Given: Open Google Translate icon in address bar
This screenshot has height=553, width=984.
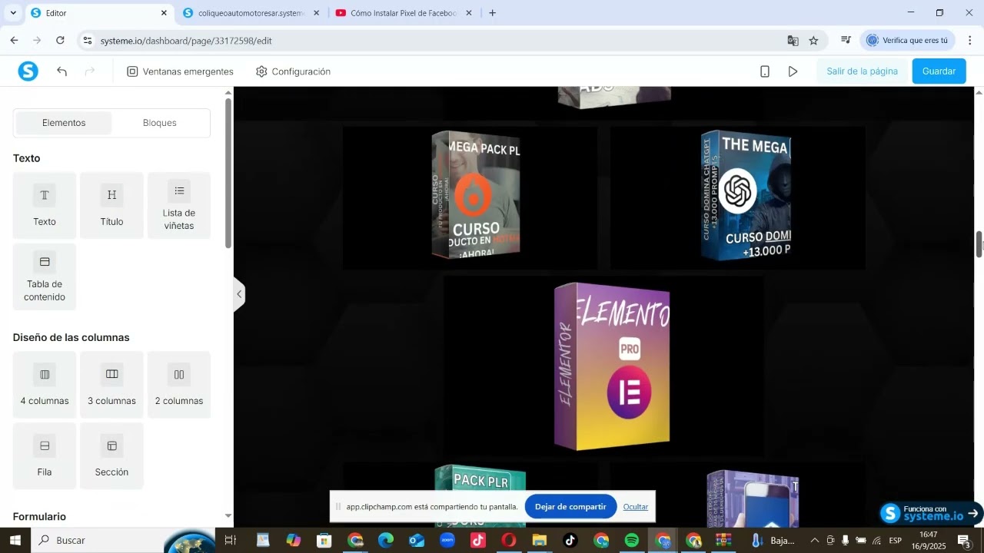Looking at the screenshot, I should (x=793, y=41).
